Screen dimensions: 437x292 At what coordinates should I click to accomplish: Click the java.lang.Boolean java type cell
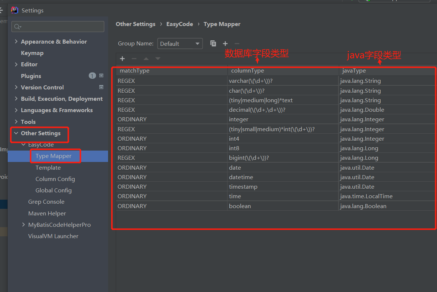[x=388, y=206]
